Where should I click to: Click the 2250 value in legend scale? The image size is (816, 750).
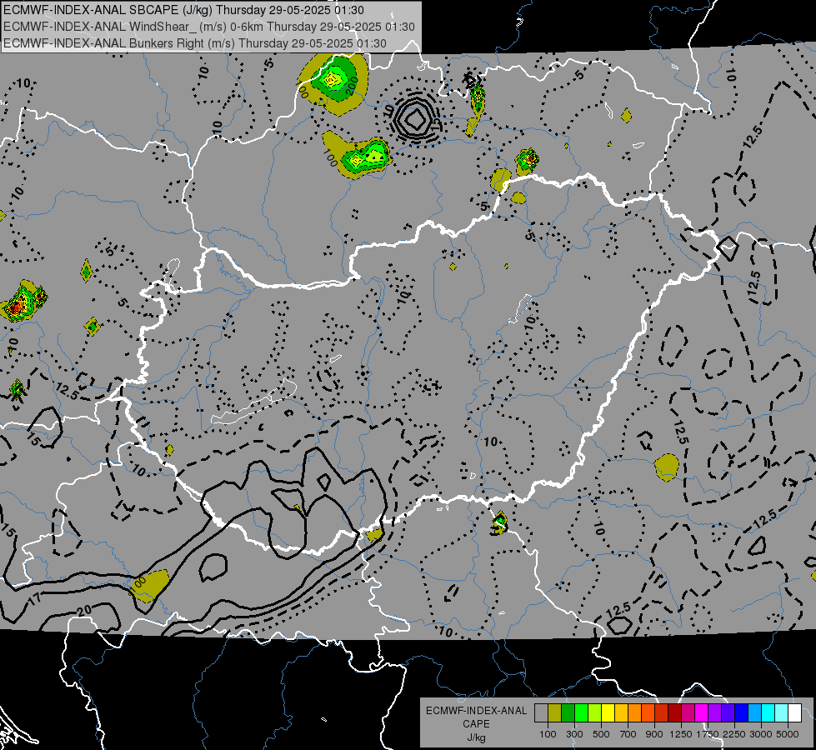[734, 734]
